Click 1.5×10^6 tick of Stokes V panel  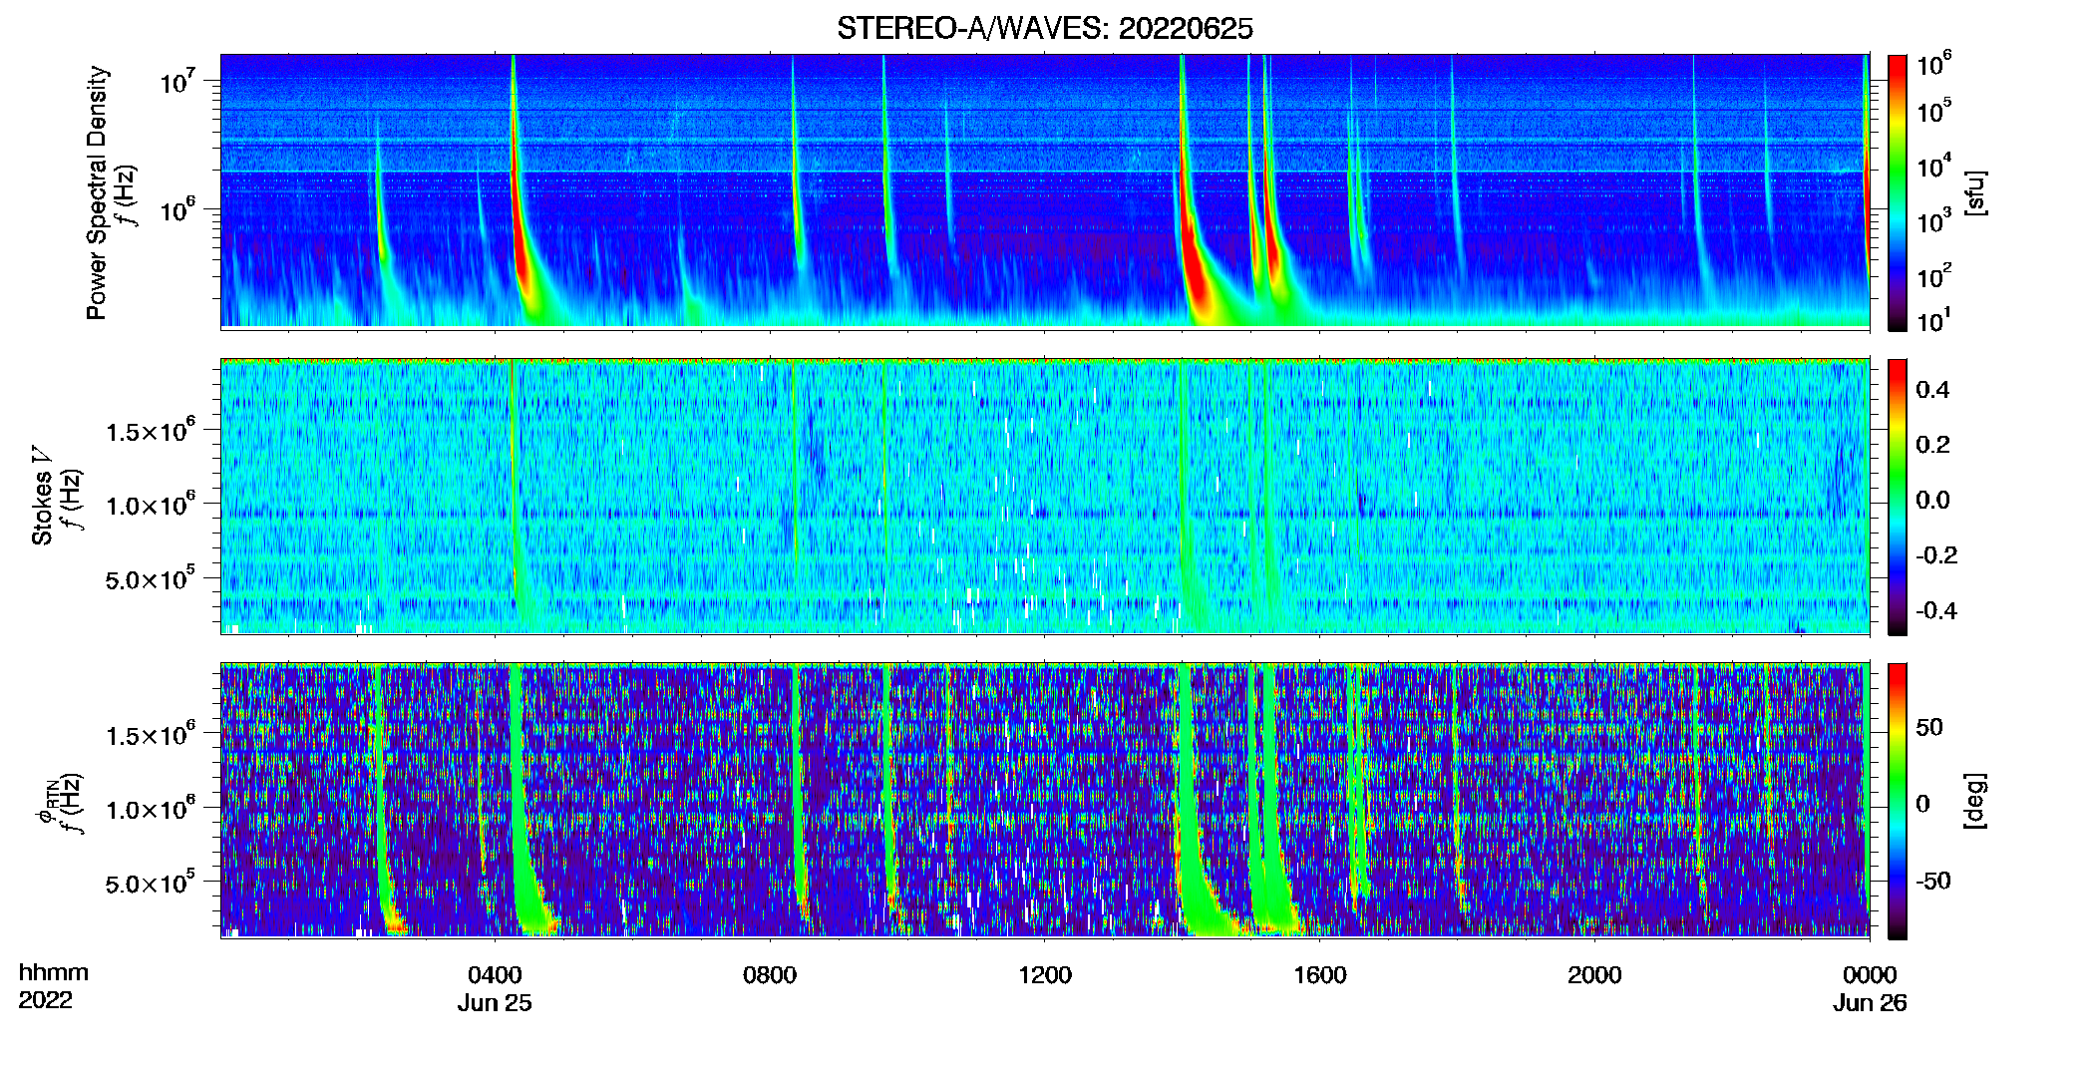click(151, 432)
